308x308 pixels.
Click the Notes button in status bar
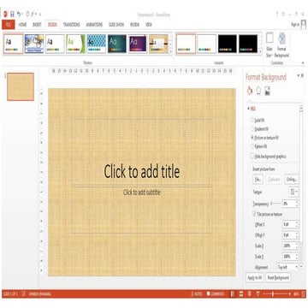coord(196,293)
